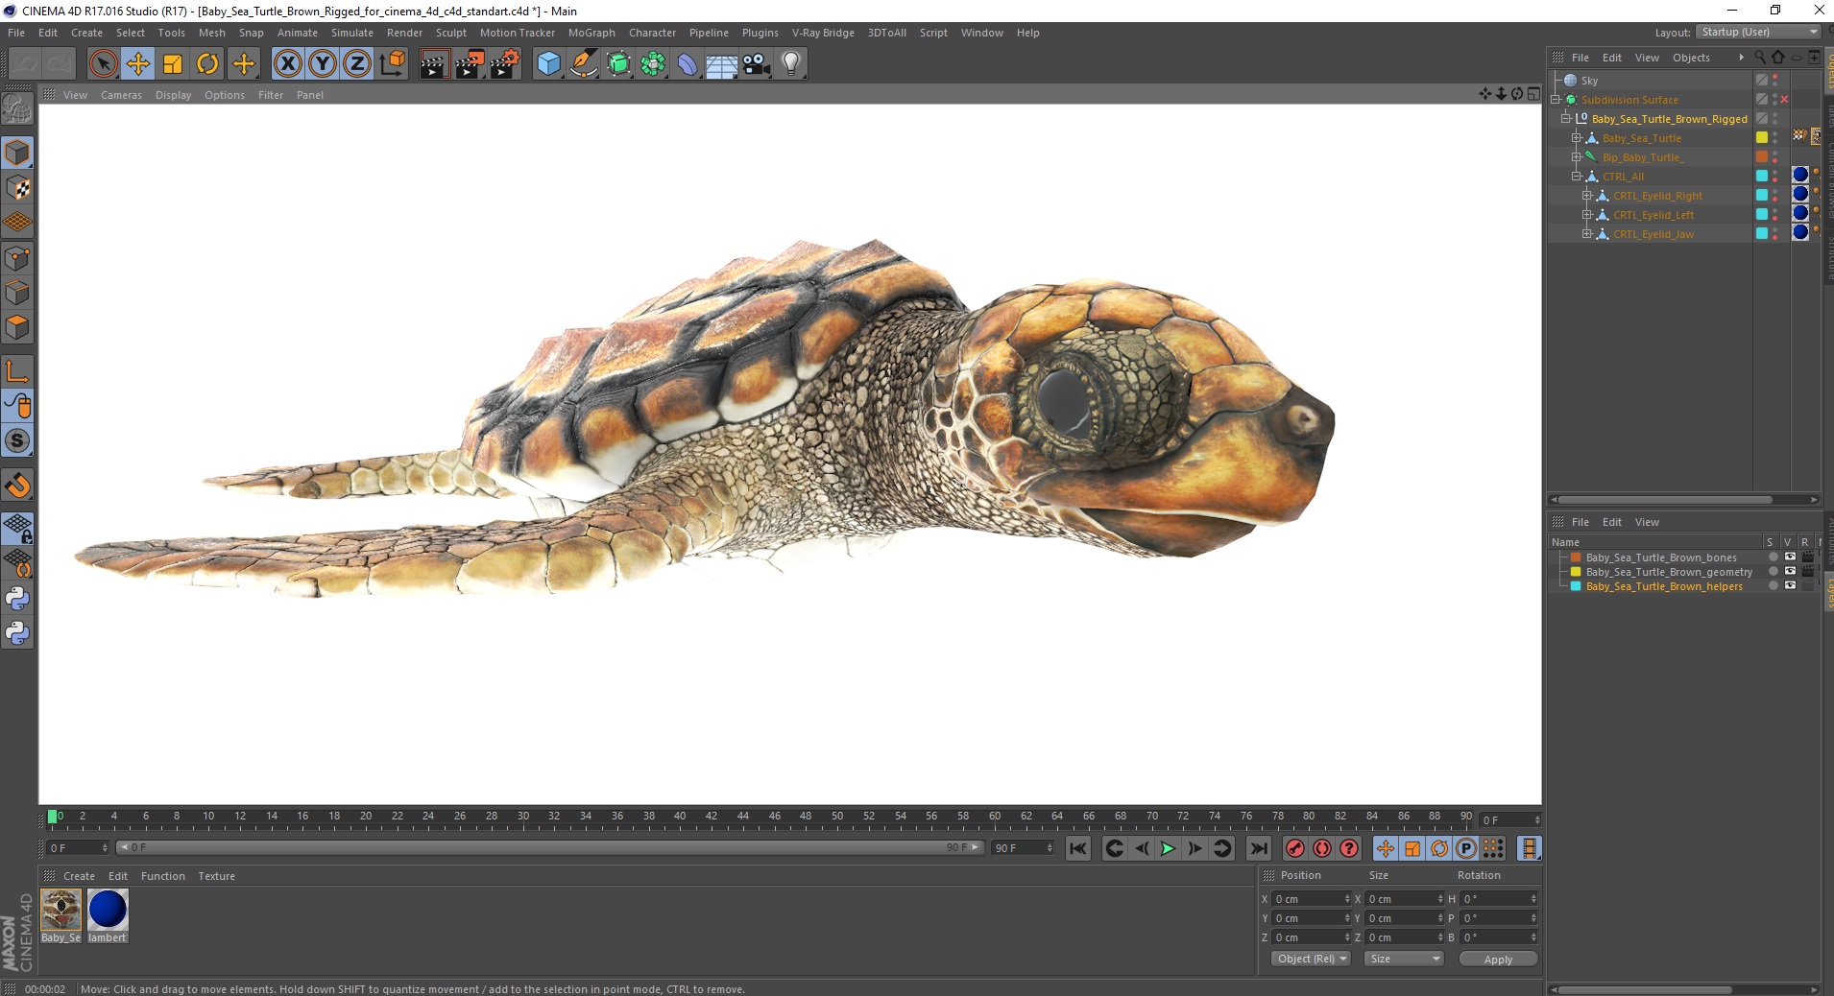Toggle Autokeying button
Screen dimensions: 1834x996
click(x=1322, y=848)
